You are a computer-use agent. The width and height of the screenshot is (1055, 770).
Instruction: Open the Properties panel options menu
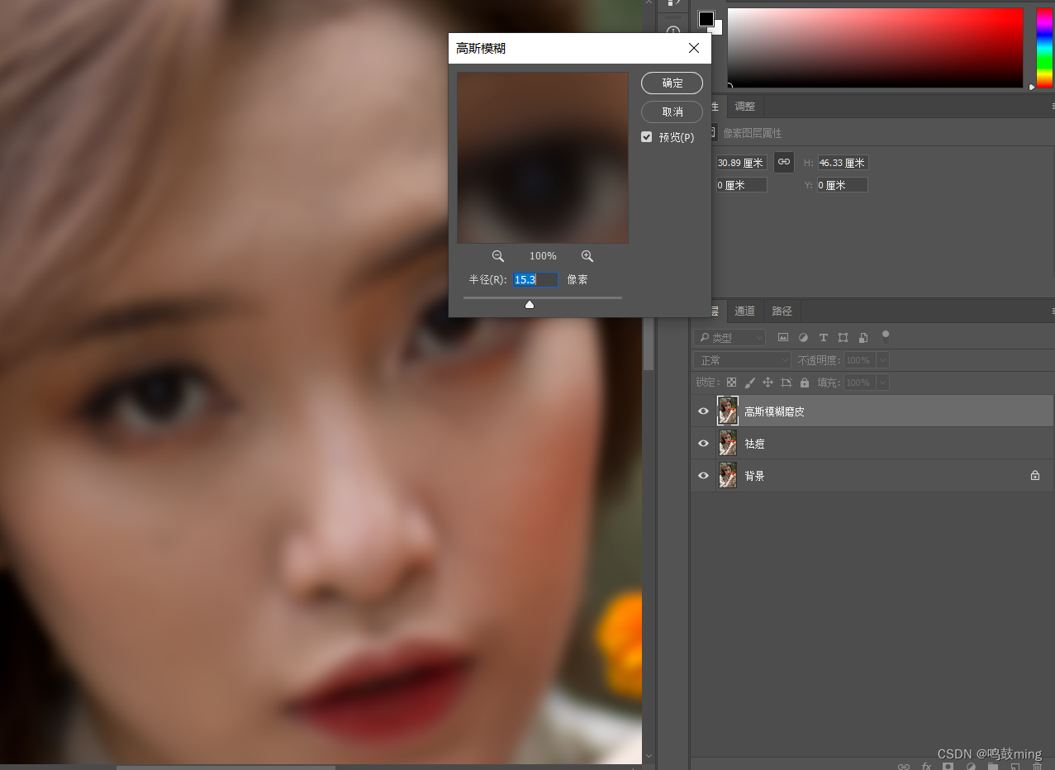[1053, 106]
